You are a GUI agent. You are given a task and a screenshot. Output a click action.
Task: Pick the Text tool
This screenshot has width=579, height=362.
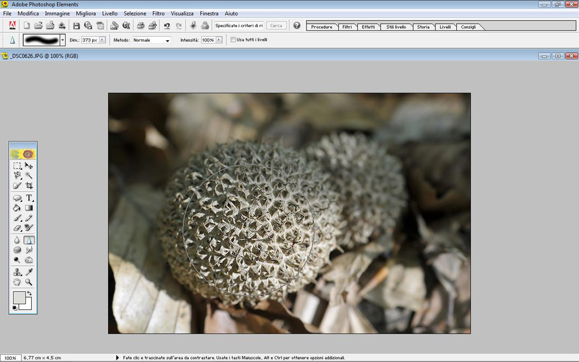point(29,198)
